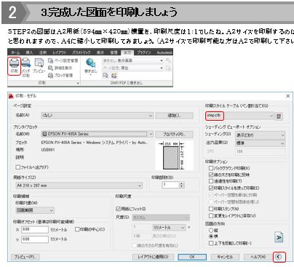The image size is (294, 267).
Task: Open Insert (挿入) ribbon tab
Action: pos(29,52)
